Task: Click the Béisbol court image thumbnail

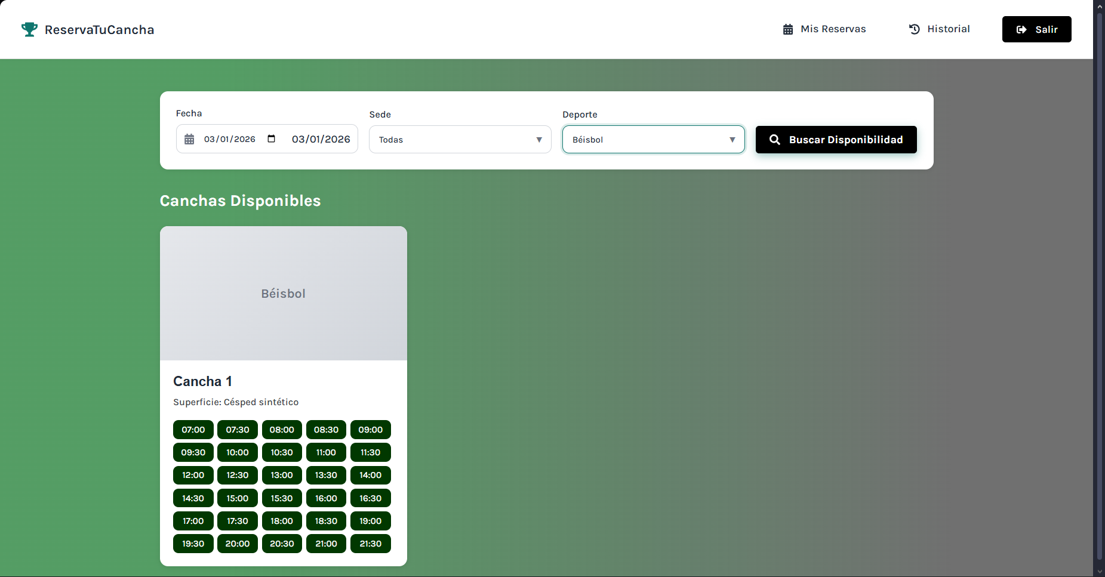Action: pyautogui.click(x=283, y=293)
